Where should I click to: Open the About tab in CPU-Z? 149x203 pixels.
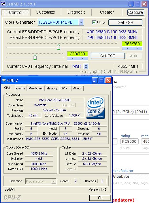coord(77,88)
